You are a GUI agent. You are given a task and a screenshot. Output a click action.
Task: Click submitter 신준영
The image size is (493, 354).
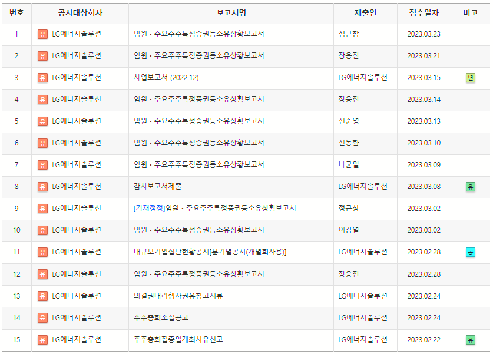click(348, 121)
